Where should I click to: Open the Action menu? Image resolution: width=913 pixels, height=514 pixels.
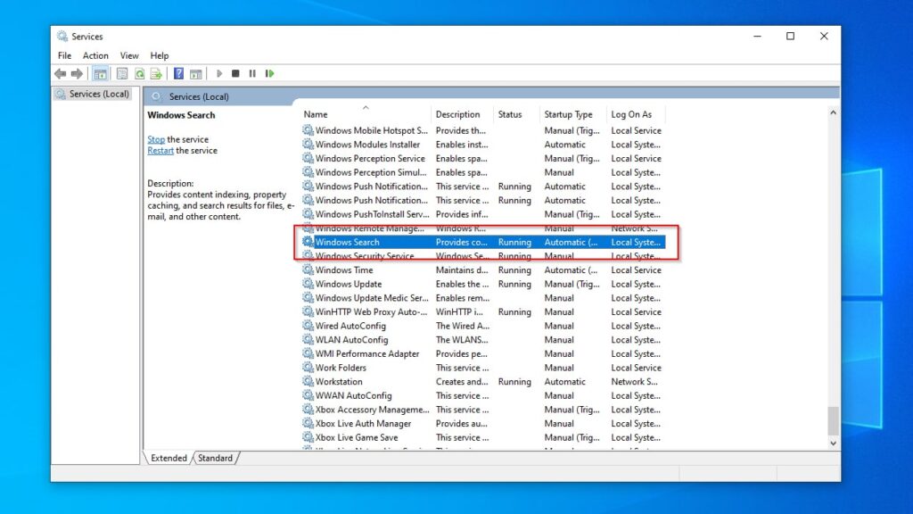click(95, 54)
